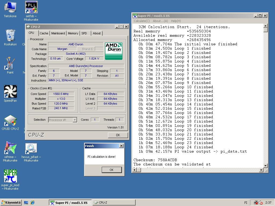The image size is (275, 206).
Task: Click OK in the Finish dialog
Action: [x=111, y=170]
